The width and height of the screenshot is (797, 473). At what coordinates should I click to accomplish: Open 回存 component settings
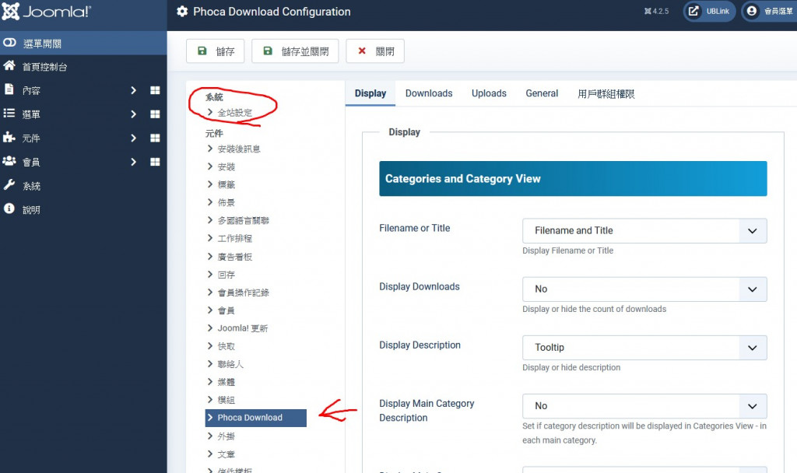coord(226,275)
